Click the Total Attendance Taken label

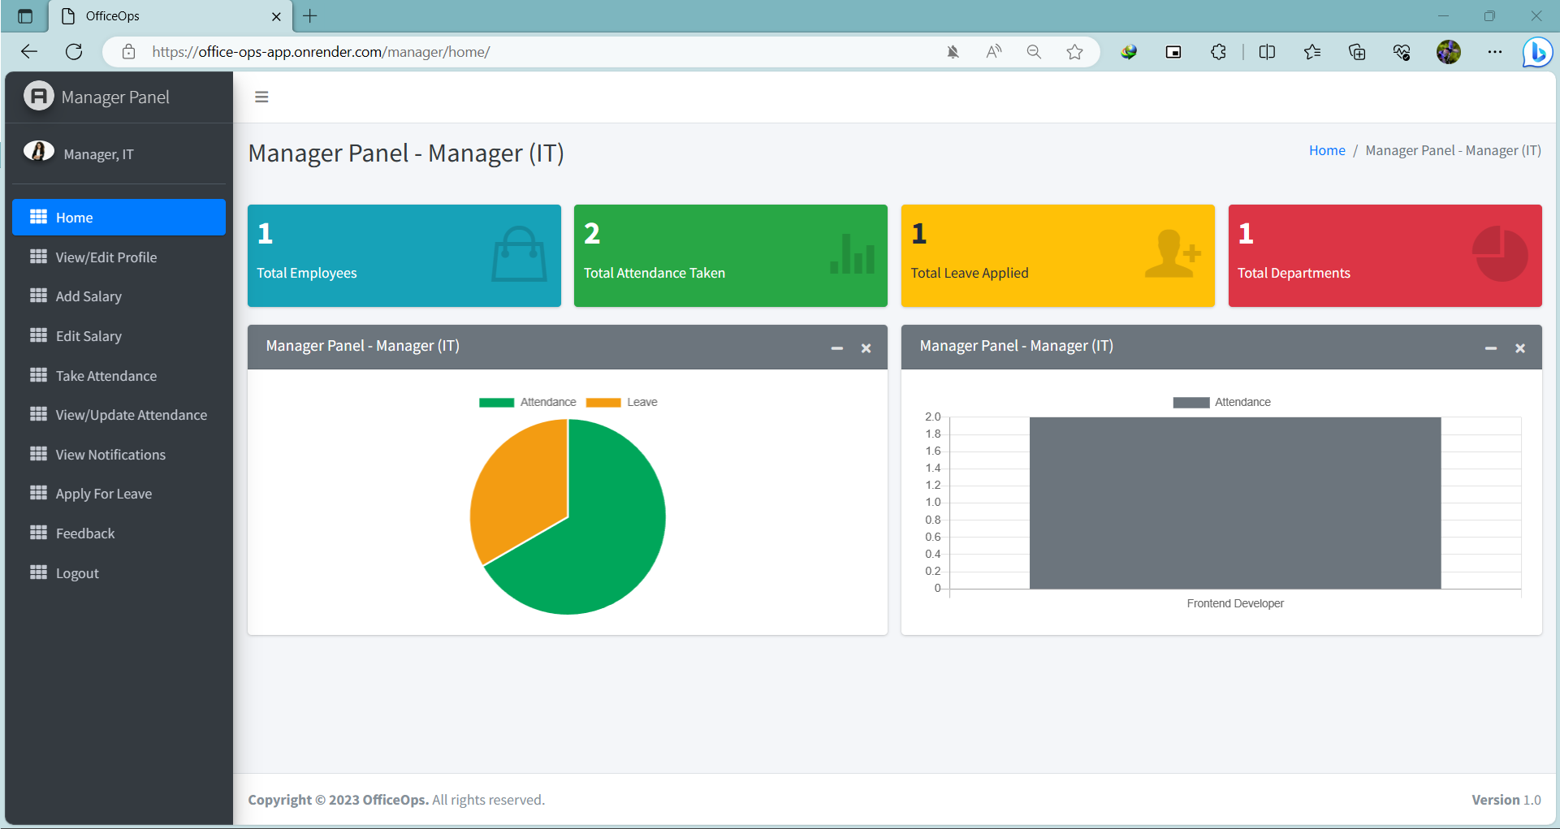tap(655, 273)
